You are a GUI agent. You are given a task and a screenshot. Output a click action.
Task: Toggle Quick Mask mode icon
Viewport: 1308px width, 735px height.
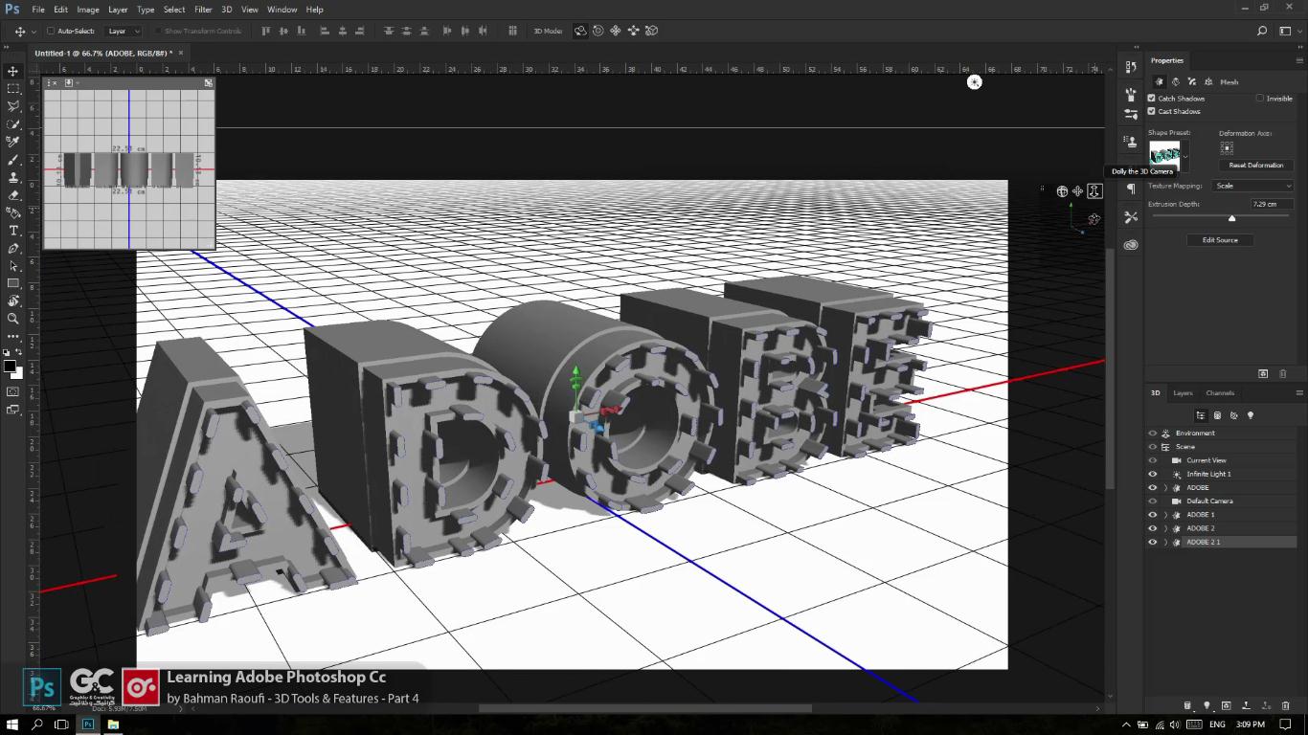13,391
